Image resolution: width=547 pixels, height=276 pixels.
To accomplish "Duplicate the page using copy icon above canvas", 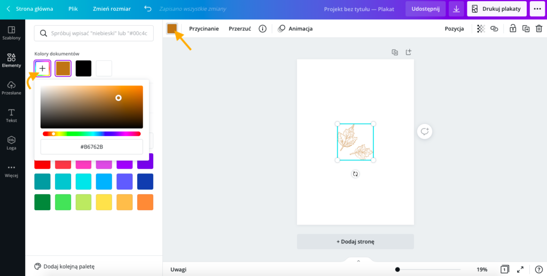I will 395,52.
